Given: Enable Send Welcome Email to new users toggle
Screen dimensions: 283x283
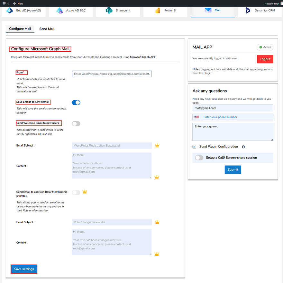Looking at the screenshot, I should 76,124.
